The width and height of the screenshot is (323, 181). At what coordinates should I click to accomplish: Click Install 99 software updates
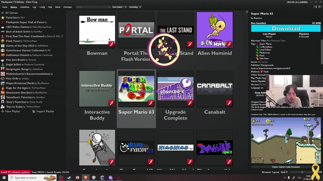coord(15,172)
